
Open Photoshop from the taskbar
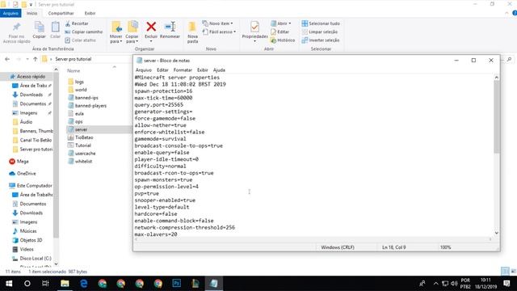[x=177, y=284]
